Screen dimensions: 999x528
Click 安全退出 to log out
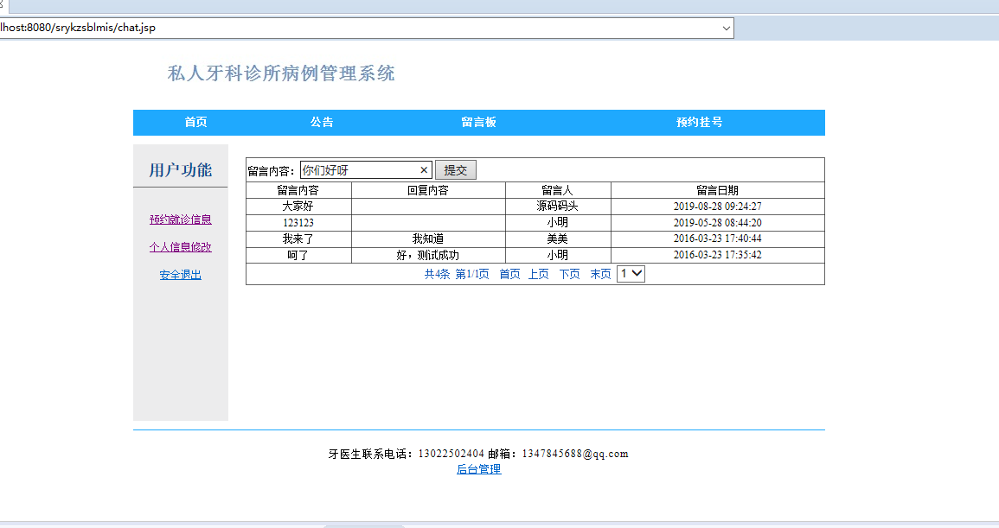point(180,274)
